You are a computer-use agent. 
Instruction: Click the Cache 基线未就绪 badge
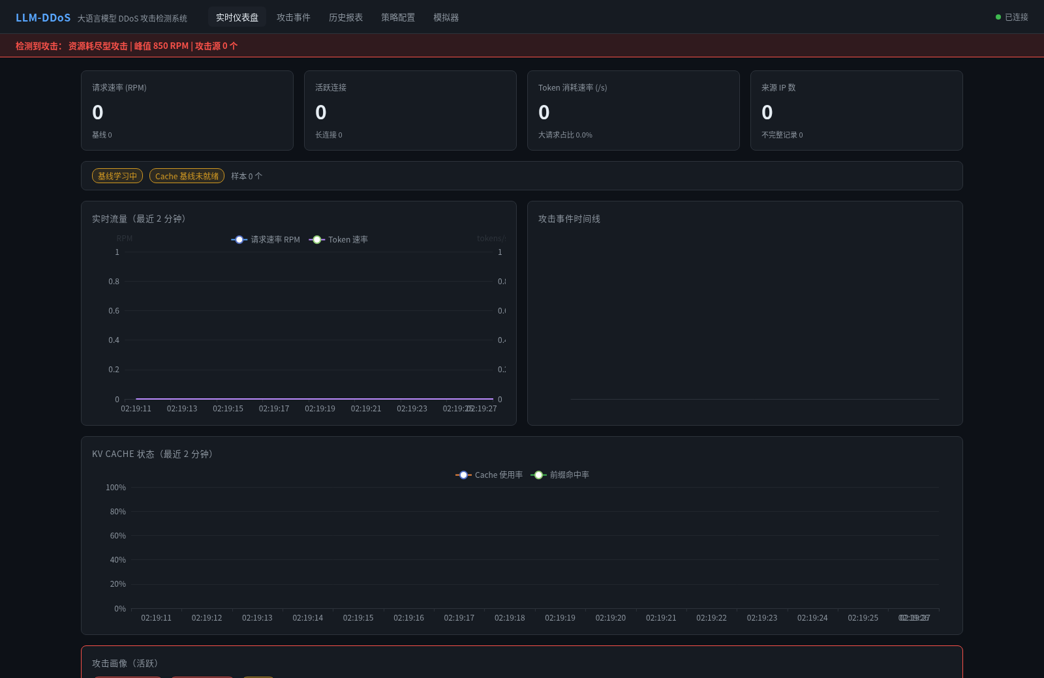point(187,176)
